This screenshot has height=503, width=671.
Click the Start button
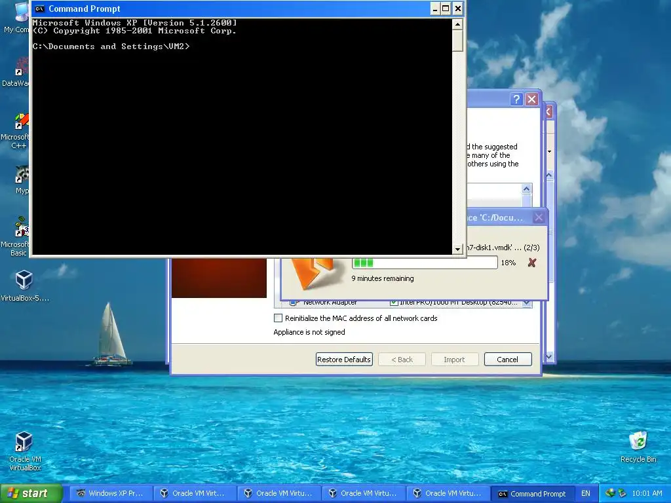[x=30, y=493]
